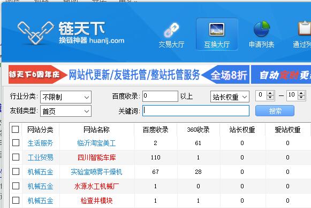Select 360收录 value 28 for 实验室喷雾干燥机
The width and height of the screenshot is (311, 208).
198,172
